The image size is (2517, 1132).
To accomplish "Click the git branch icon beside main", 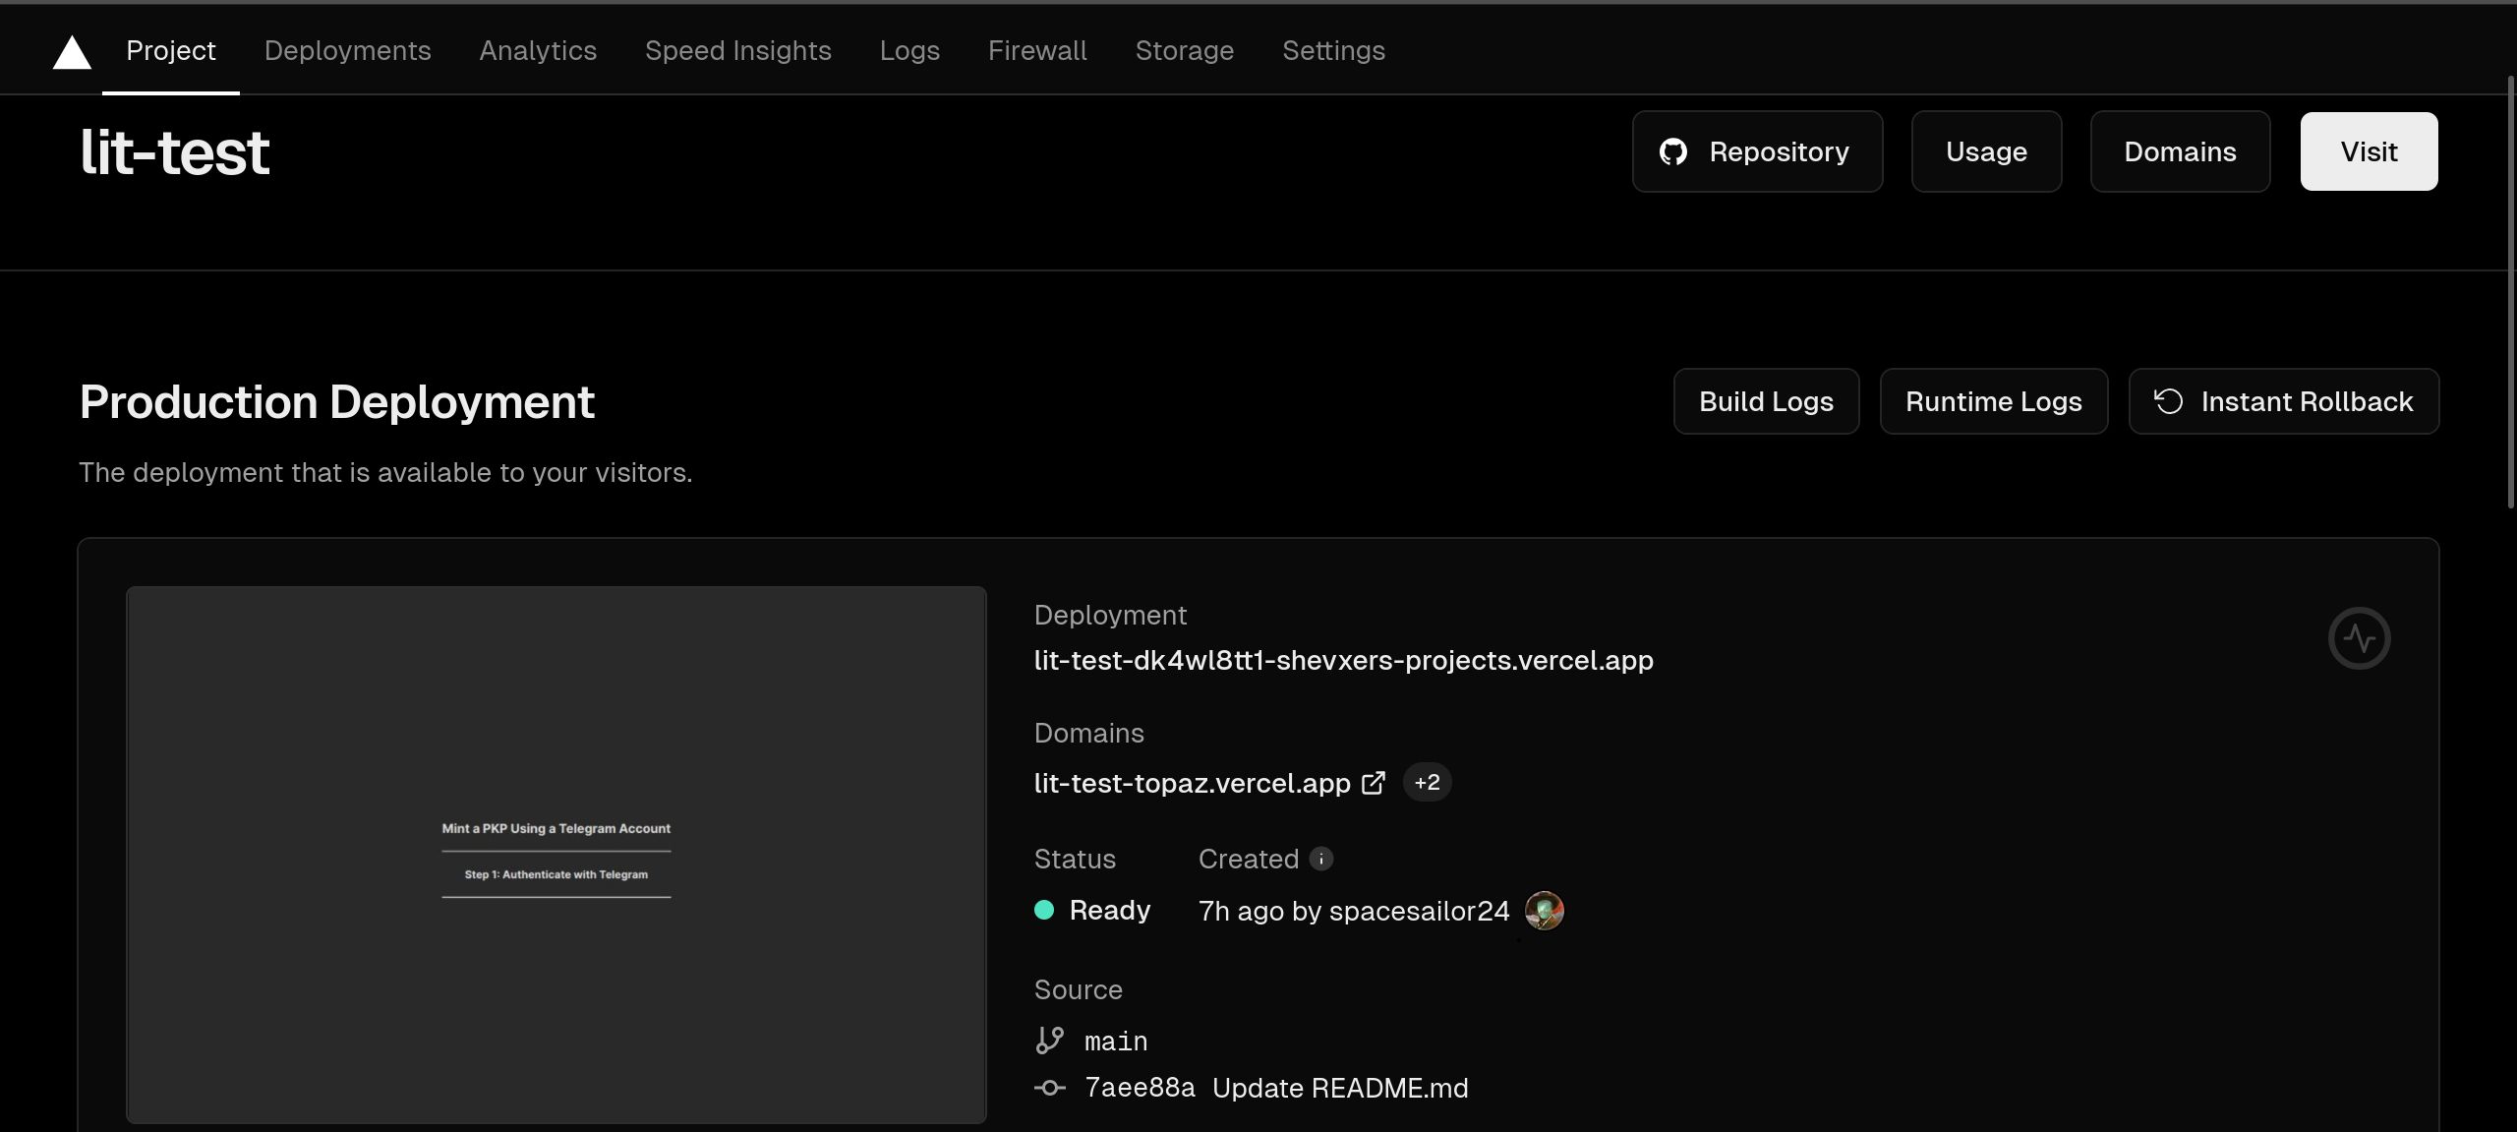I will tap(1050, 1041).
